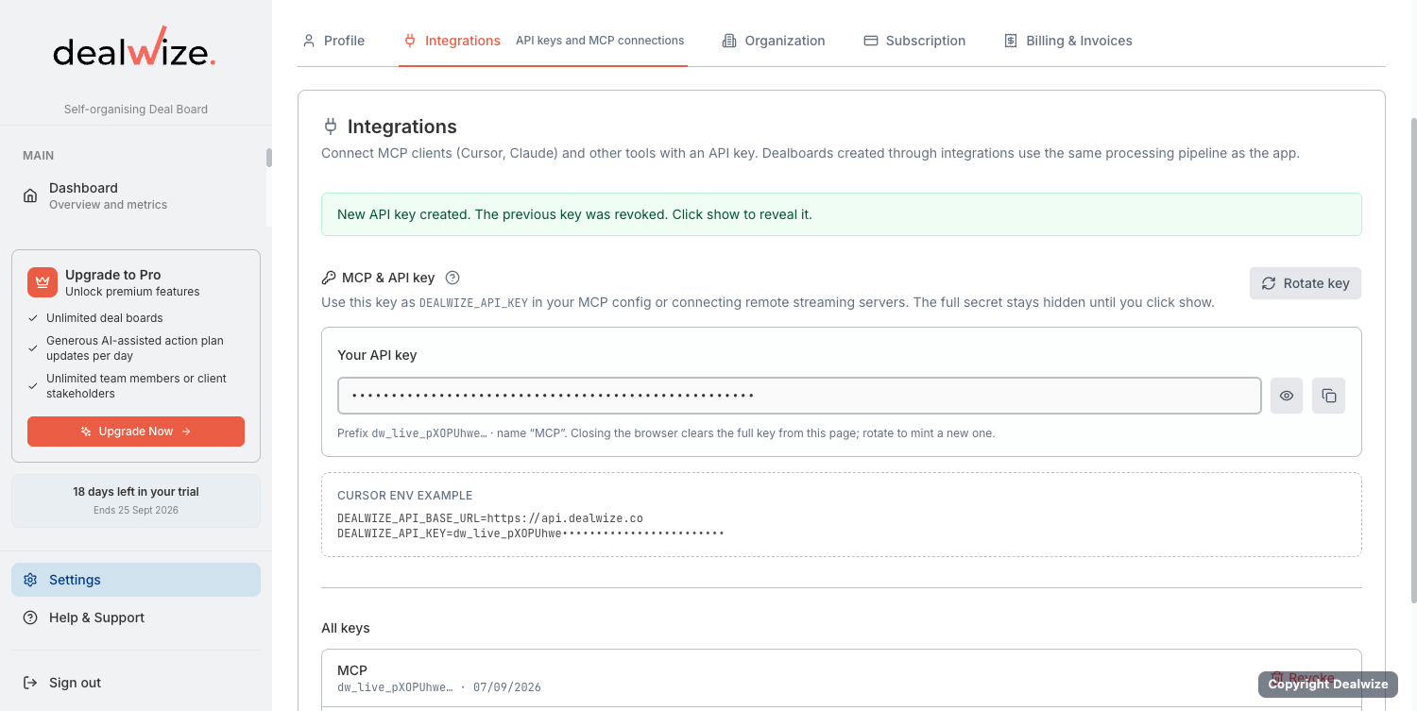Click the Help & Support question icon

[30, 618]
